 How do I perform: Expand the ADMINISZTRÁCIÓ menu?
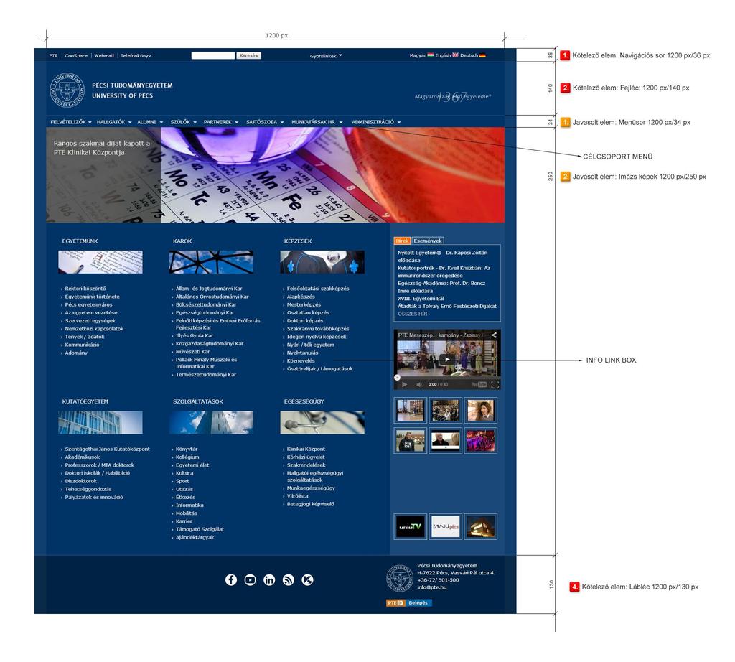(x=376, y=122)
